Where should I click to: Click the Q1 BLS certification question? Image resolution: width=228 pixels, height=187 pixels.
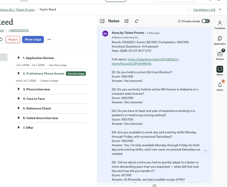[x=142, y=72]
